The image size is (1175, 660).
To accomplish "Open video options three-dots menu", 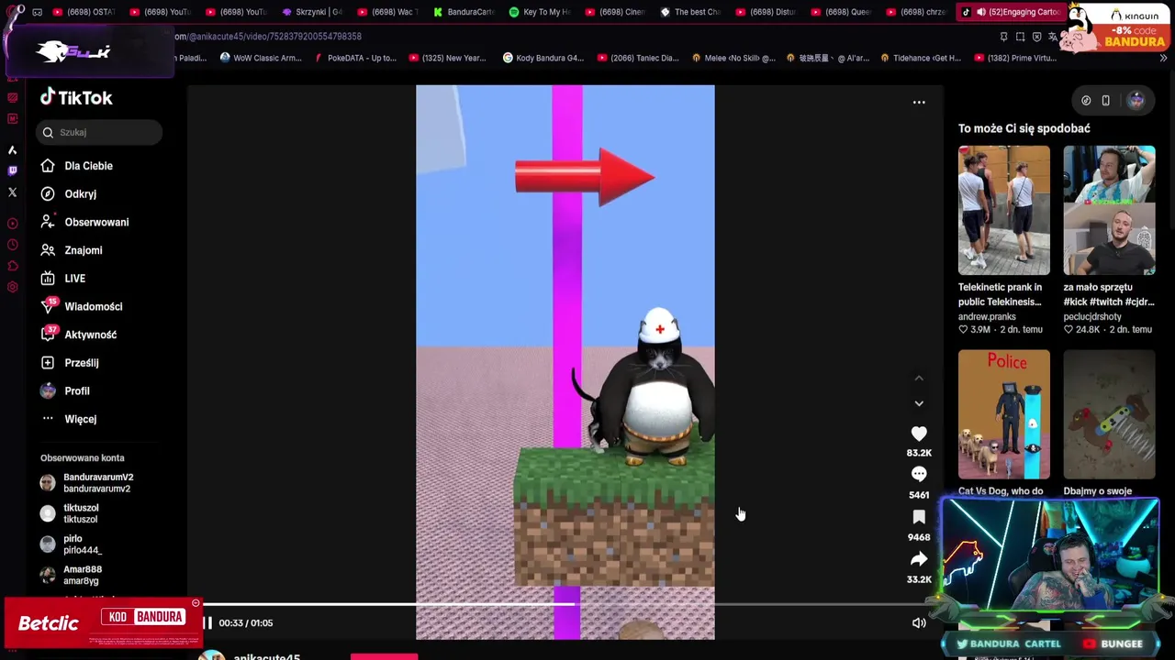I will 919,103.
